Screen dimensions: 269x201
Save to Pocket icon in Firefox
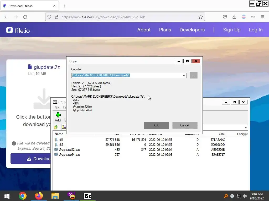225,17
